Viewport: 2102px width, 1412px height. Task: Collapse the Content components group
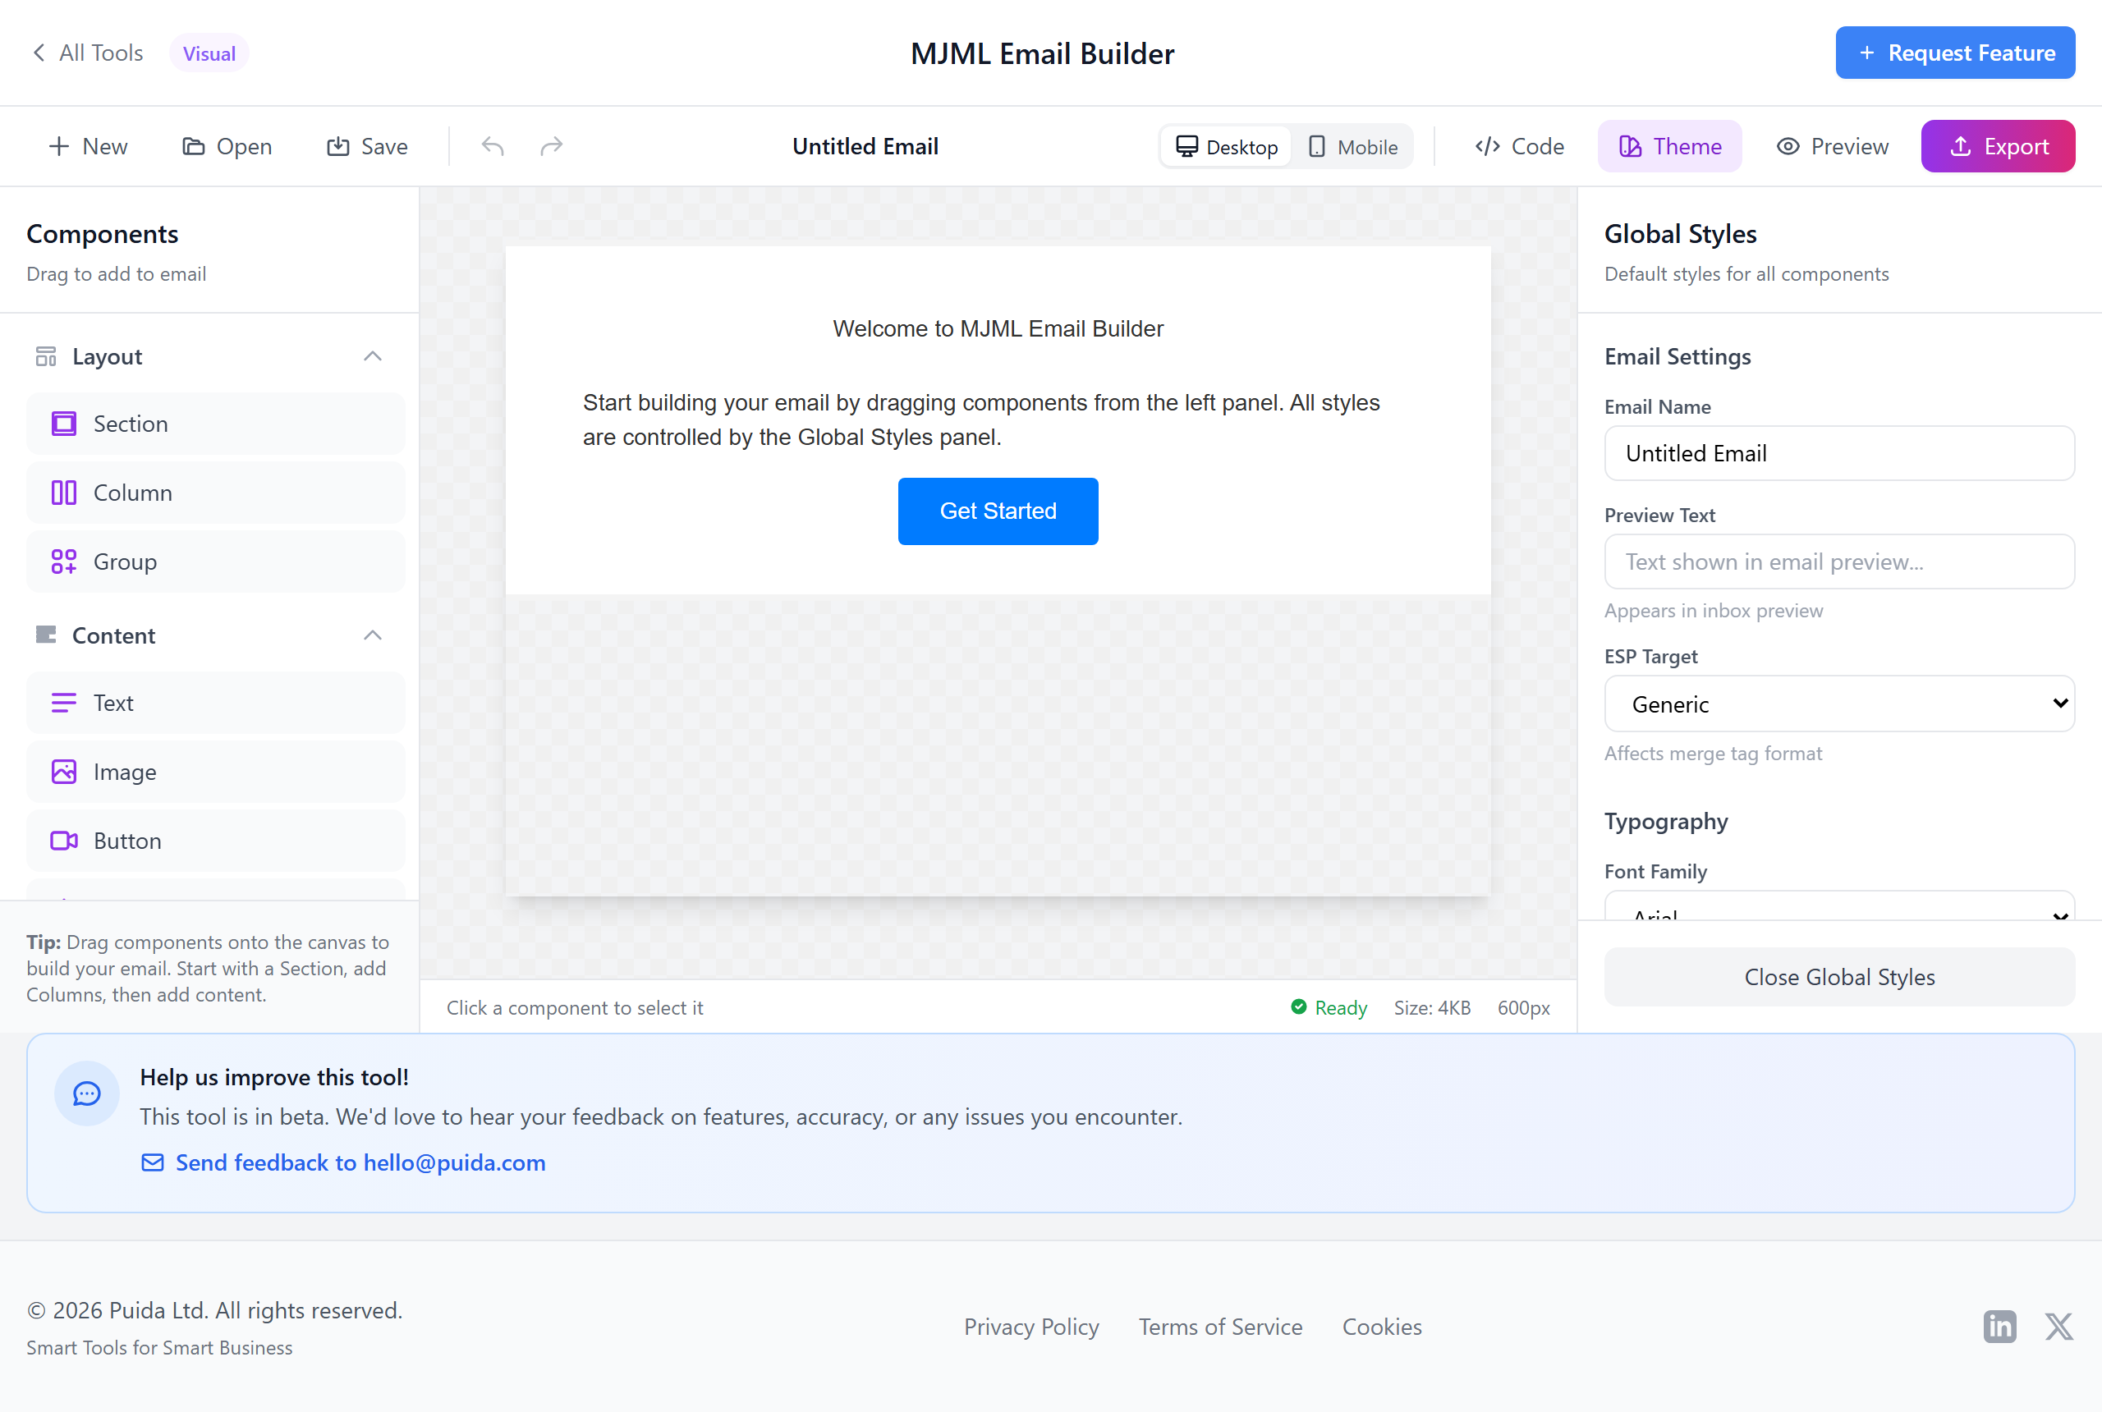[372, 635]
